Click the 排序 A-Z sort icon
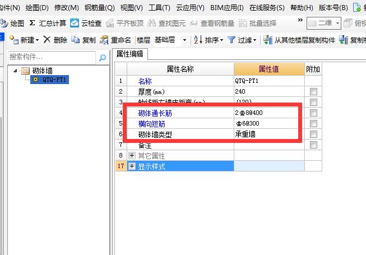Viewport: 366px width, 255px height. click(x=198, y=40)
